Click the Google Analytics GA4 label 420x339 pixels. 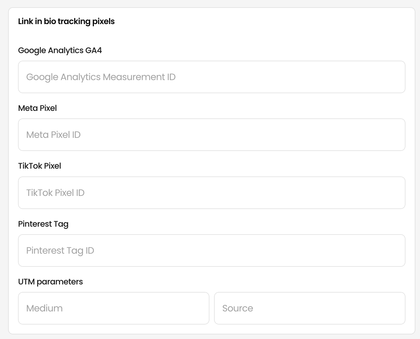[60, 51]
